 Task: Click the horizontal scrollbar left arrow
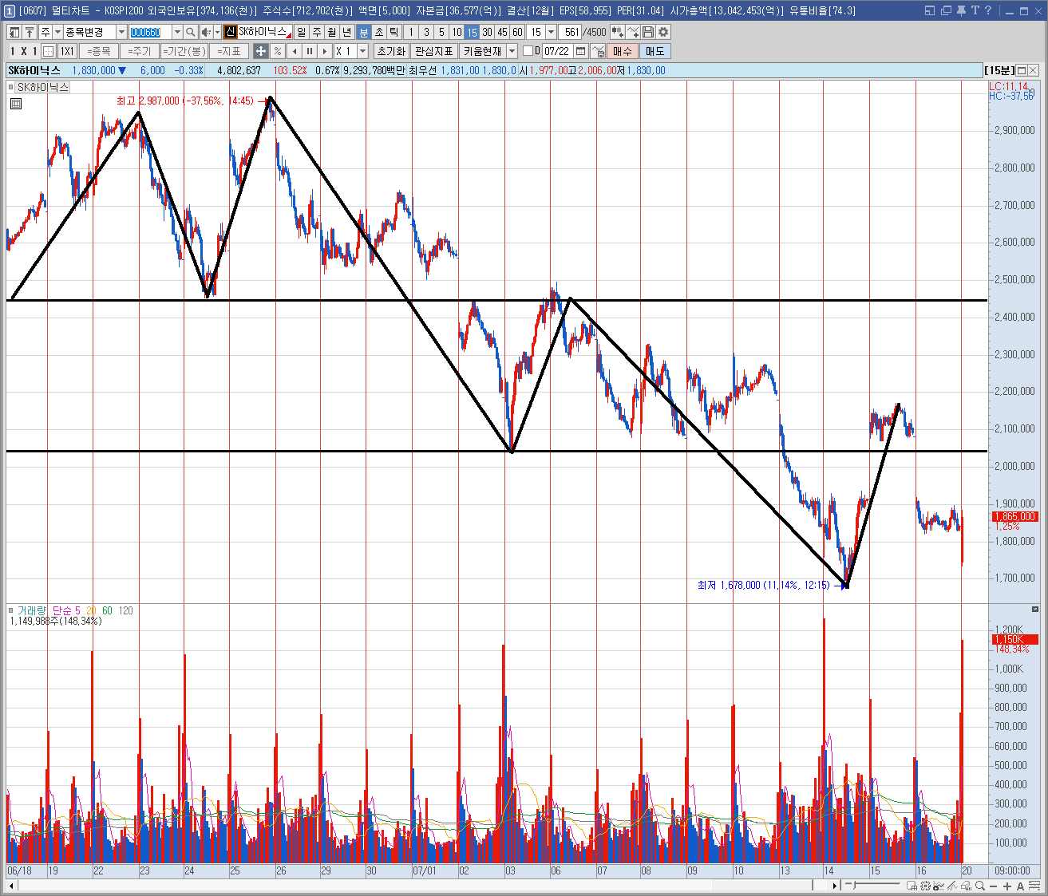click(x=11, y=886)
